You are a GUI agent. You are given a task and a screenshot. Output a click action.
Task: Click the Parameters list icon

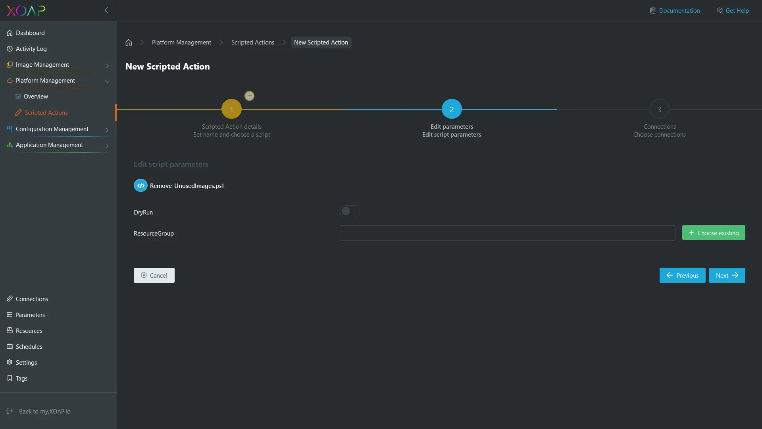point(10,315)
